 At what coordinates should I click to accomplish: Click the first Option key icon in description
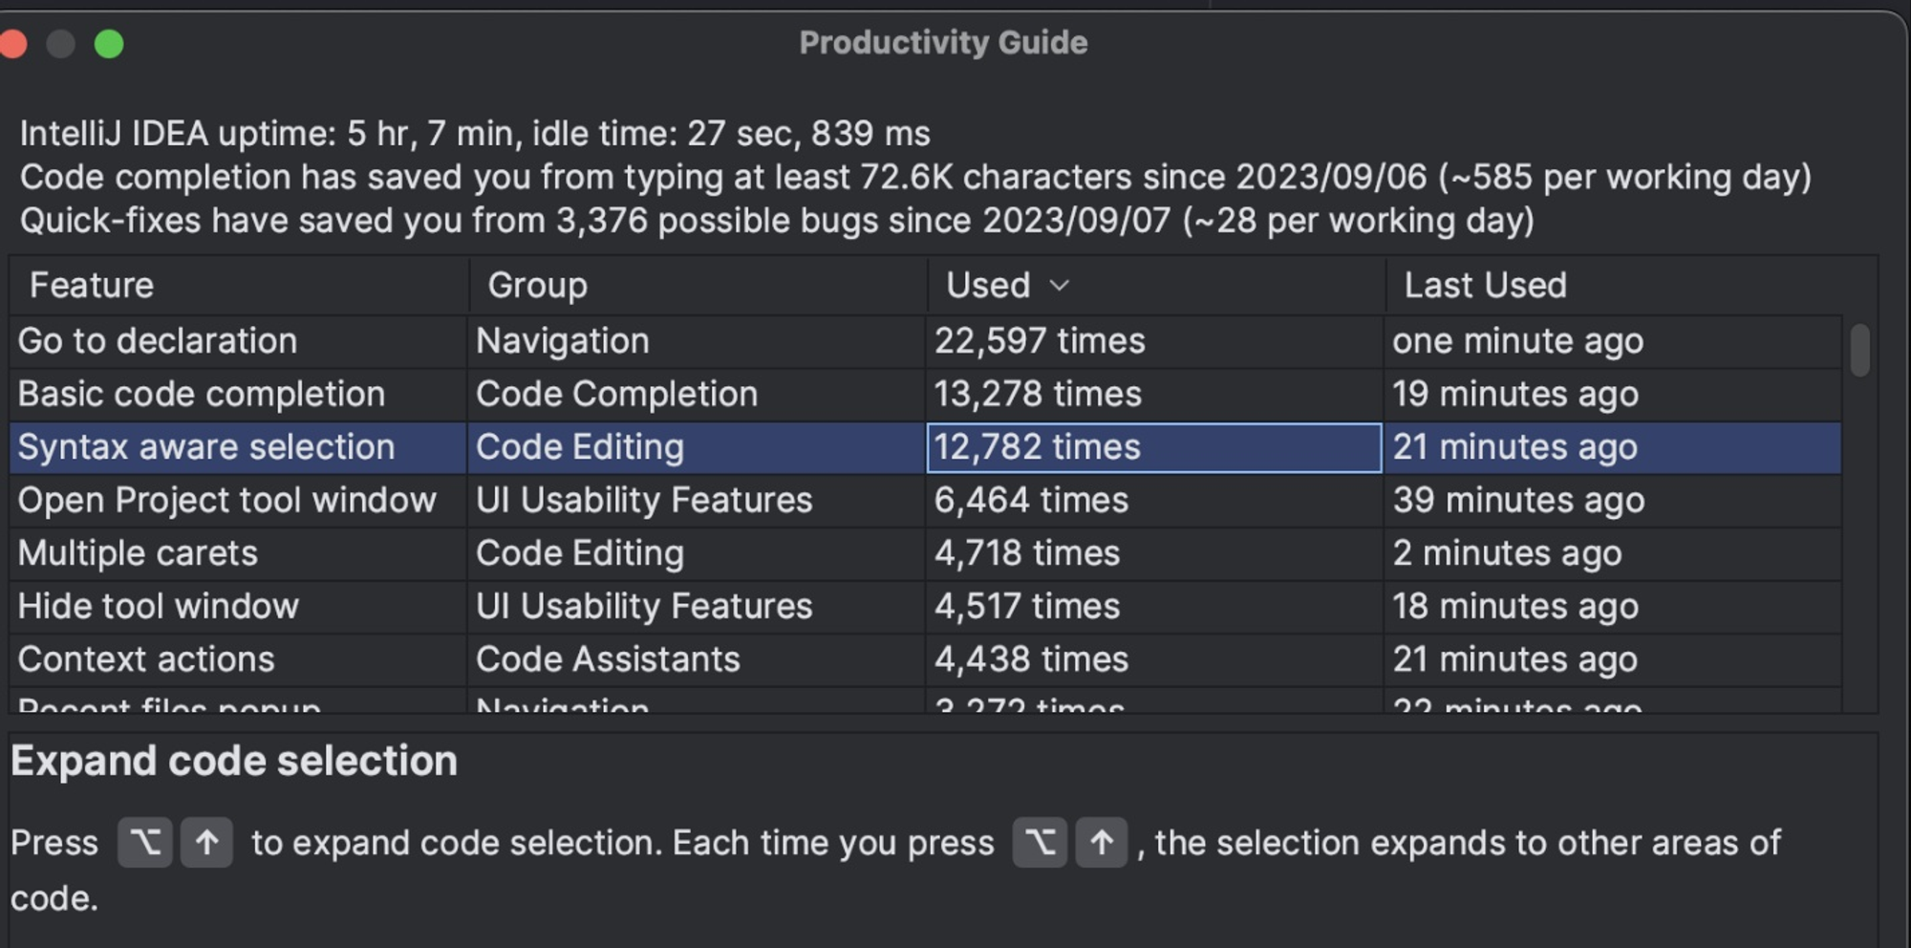[x=144, y=843]
